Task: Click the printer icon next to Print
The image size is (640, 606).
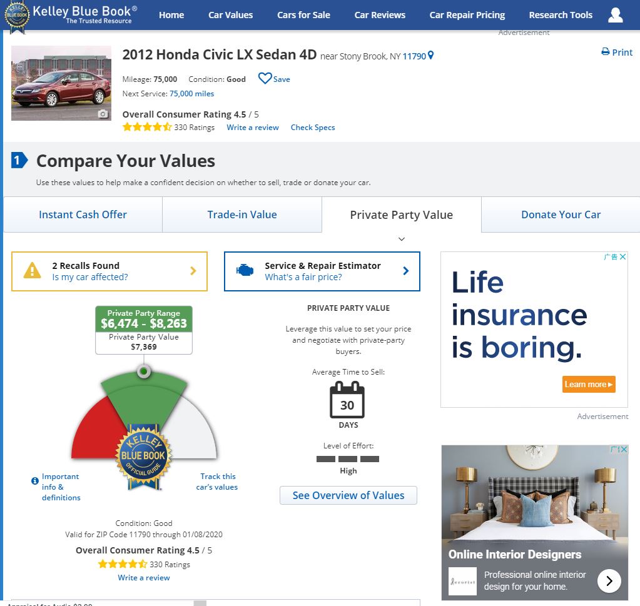Action: (605, 52)
